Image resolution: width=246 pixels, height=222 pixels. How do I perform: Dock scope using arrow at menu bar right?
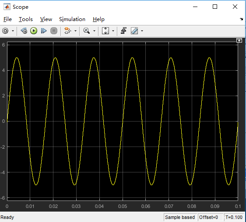pyautogui.click(x=241, y=19)
